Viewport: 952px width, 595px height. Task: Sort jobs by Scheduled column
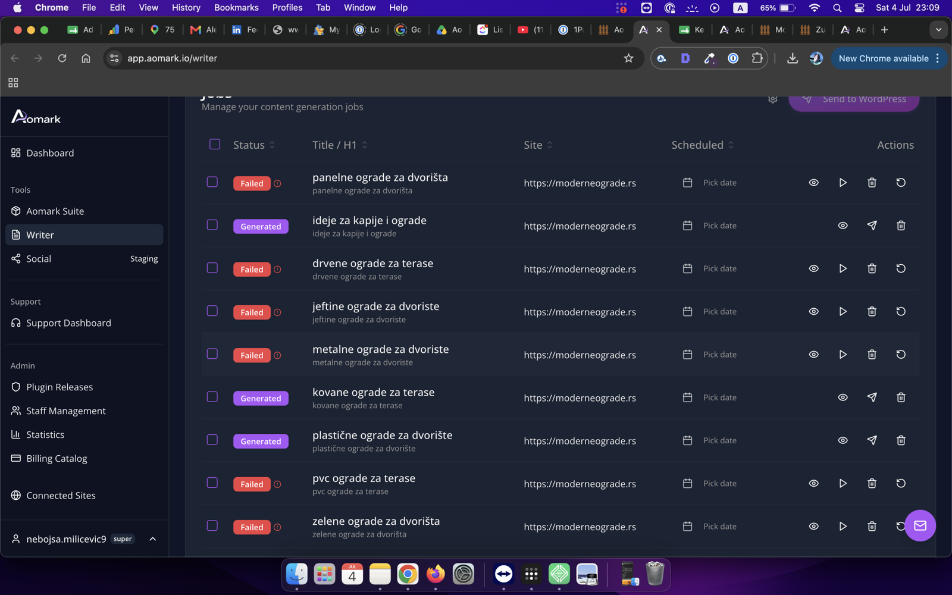click(x=703, y=145)
